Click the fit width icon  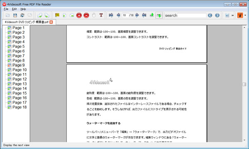(72, 15)
